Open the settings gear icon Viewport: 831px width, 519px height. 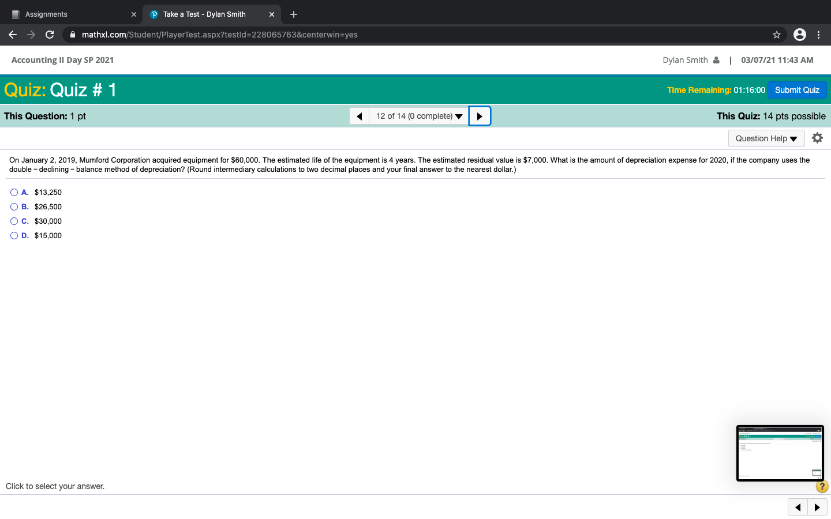pyautogui.click(x=817, y=138)
